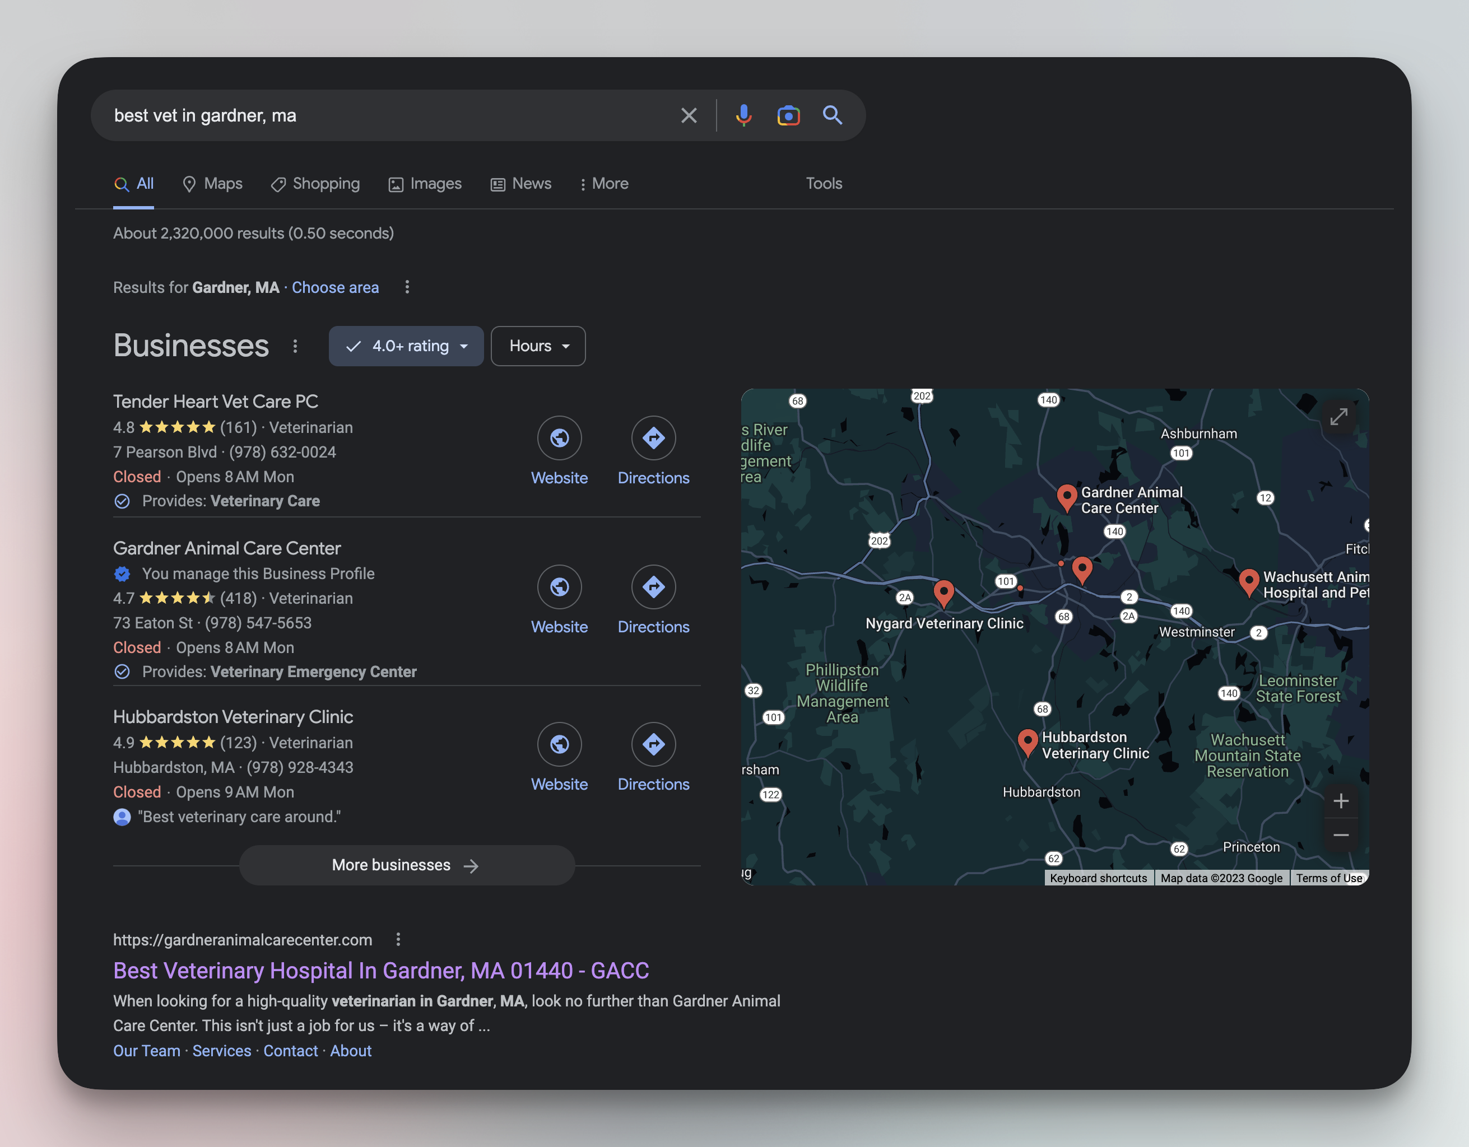1469x1147 pixels.
Task: Click Provides: Veterinary Emergency Center text
Action: click(x=279, y=672)
